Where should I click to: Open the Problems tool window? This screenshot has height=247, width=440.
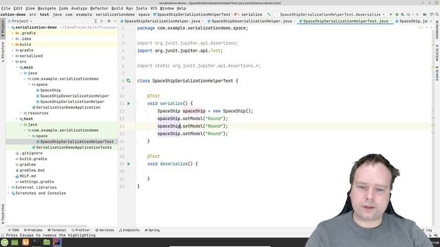(33, 231)
